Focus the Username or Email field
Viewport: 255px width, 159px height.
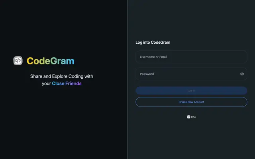pos(191,57)
